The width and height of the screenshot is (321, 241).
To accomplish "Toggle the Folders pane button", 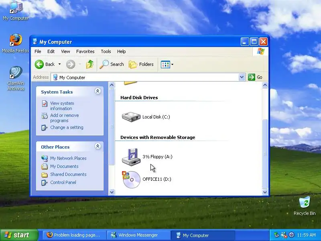I will [141, 64].
